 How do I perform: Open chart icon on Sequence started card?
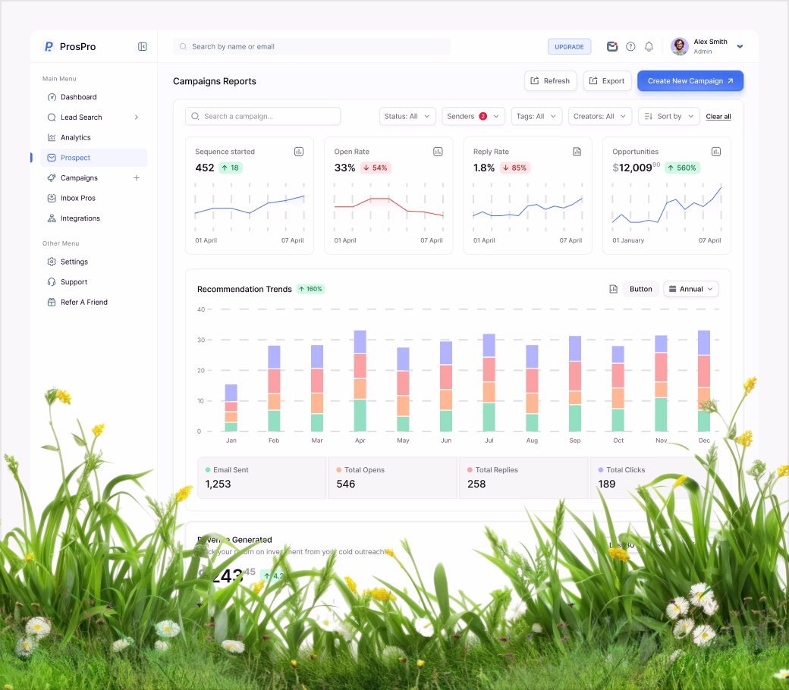point(299,152)
